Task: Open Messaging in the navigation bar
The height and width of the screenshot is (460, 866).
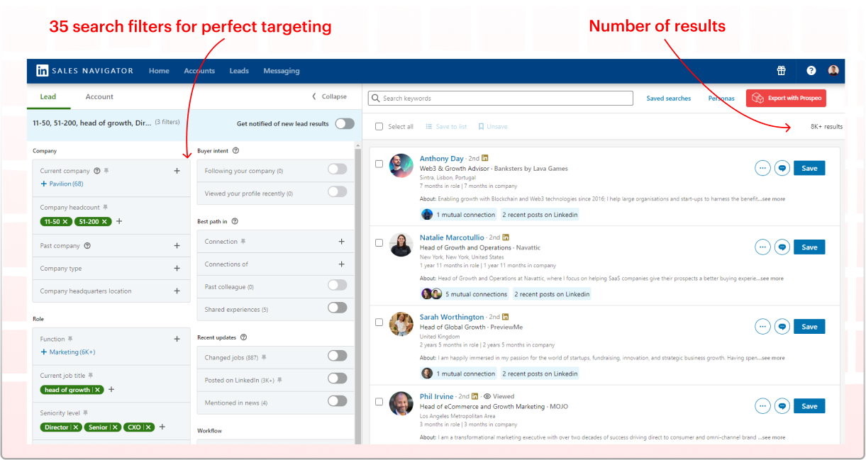Action: (282, 71)
